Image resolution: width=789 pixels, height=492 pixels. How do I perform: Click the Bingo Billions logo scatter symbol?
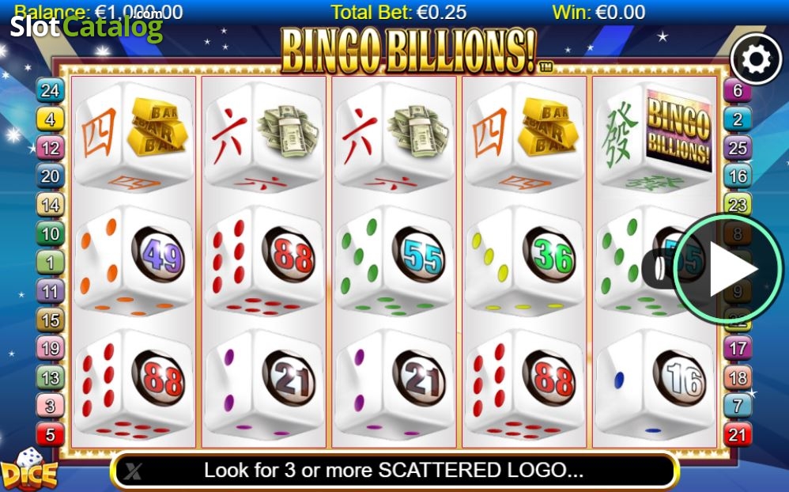[x=679, y=129]
